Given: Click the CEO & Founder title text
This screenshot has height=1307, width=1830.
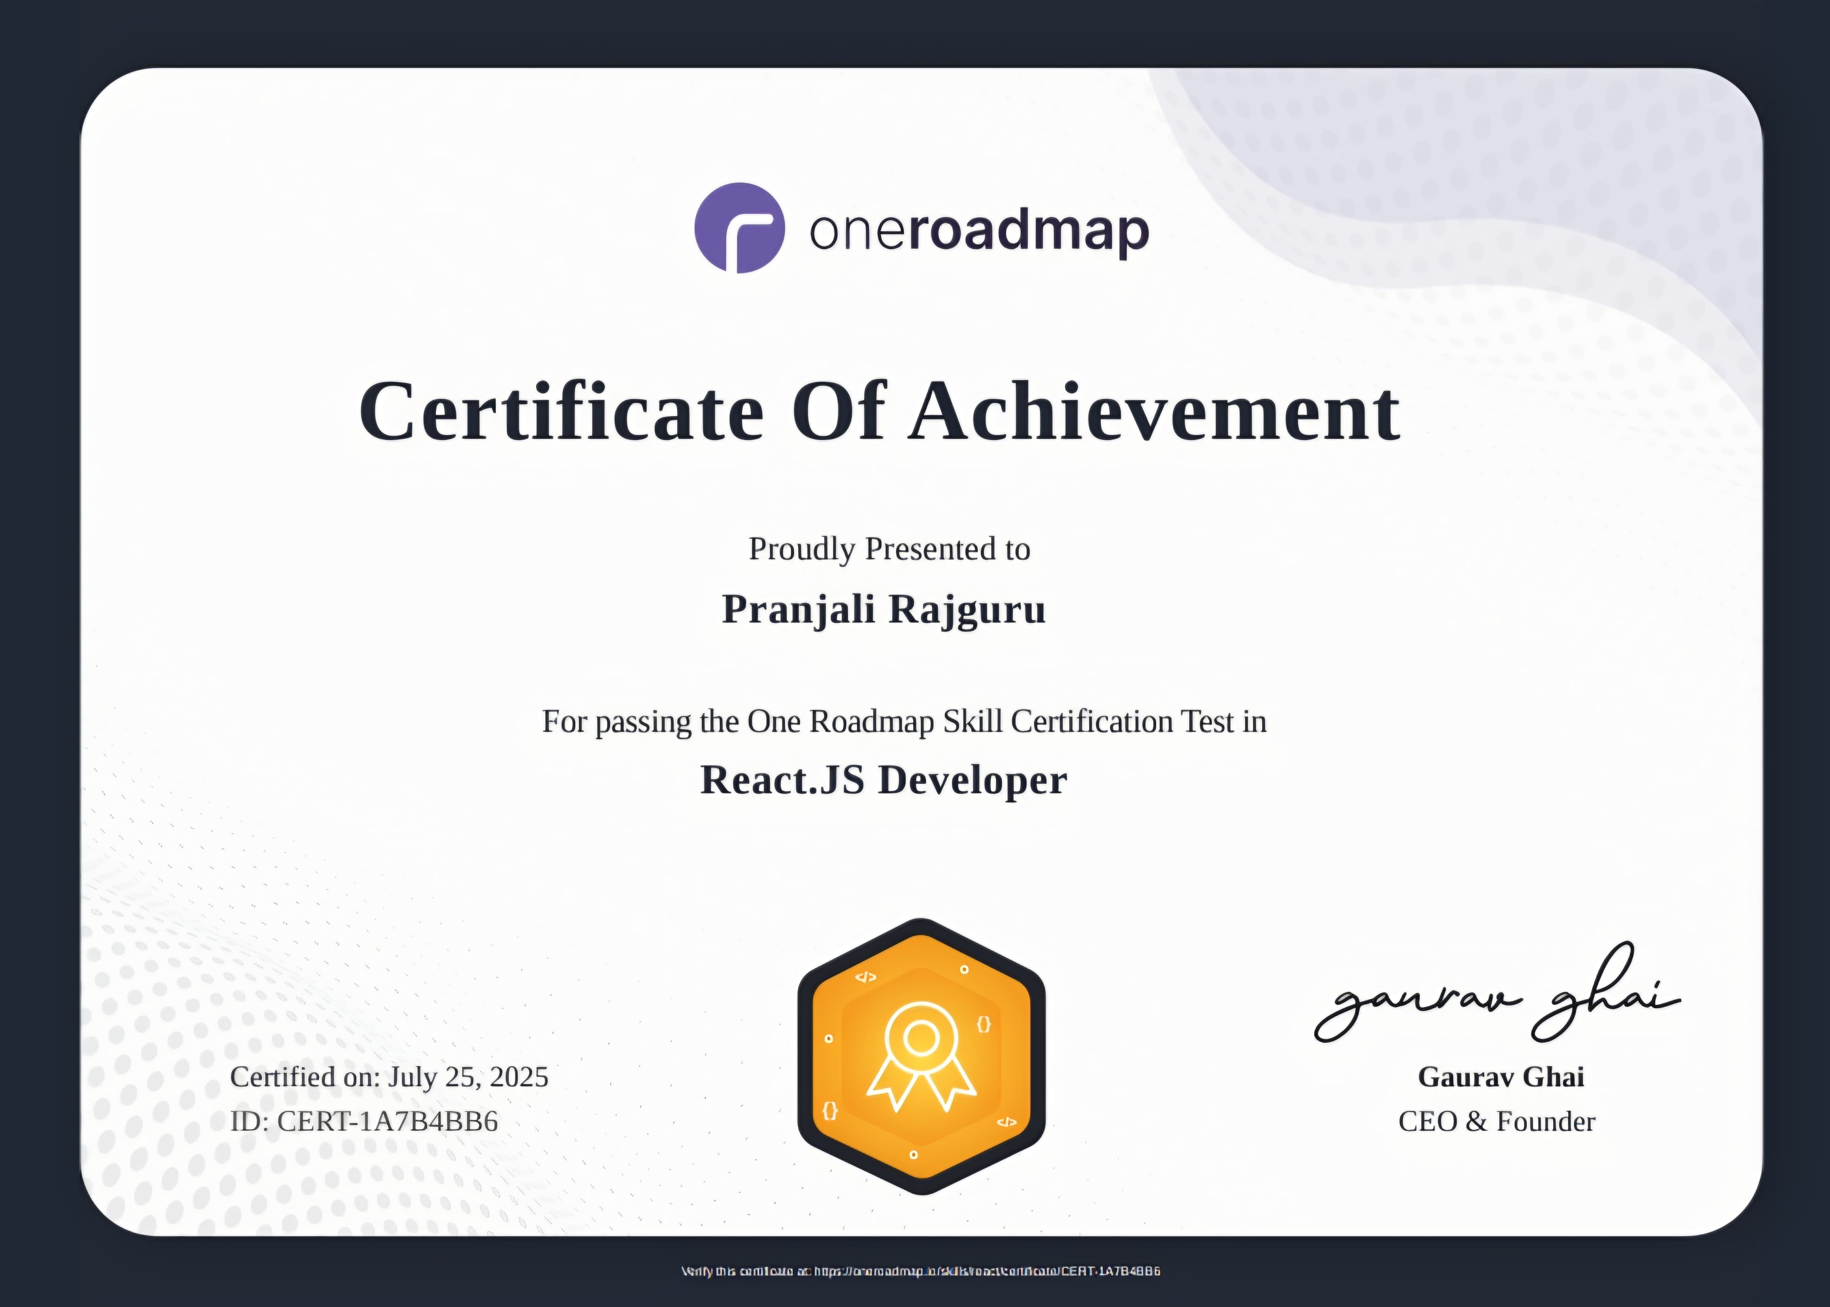Looking at the screenshot, I should coord(1496,1121).
